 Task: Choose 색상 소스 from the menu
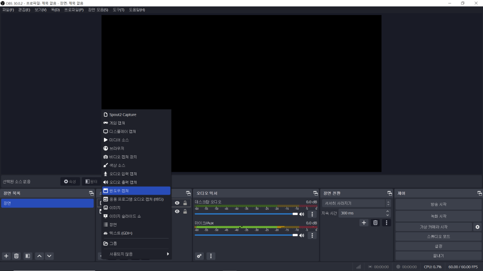point(136,165)
